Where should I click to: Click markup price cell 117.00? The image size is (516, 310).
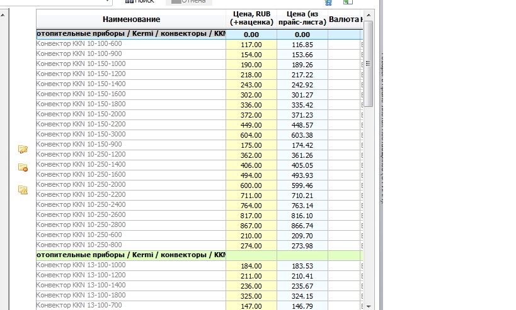(251, 45)
